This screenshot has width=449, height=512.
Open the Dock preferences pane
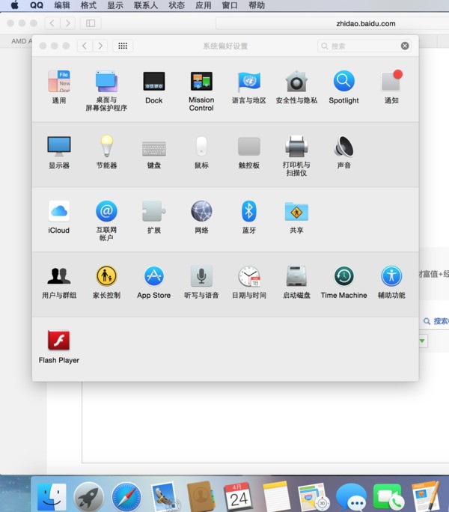(154, 87)
